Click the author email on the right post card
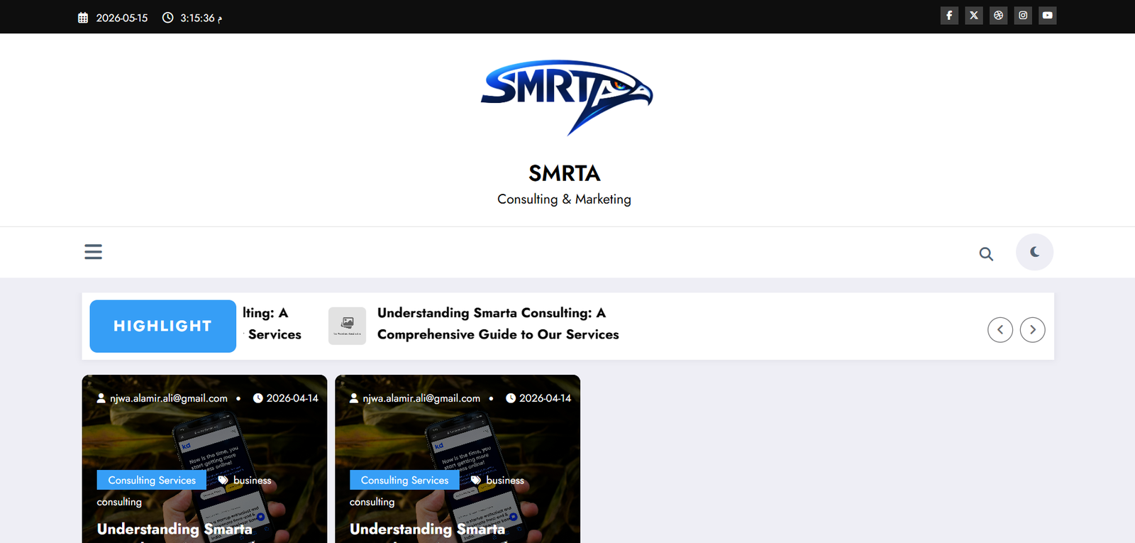The image size is (1135, 543). (421, 398)
